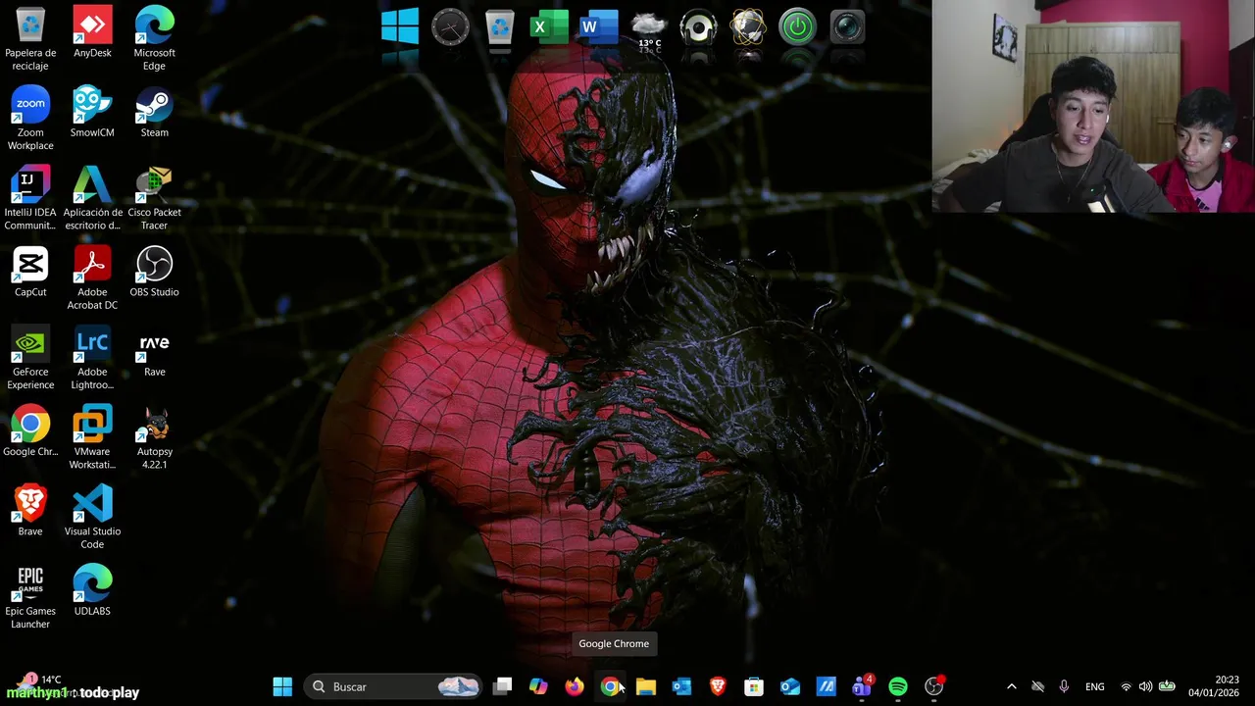This screenshot has height=706, width=1255.
Task: Select the Adobe Acrobat DC icon
Action: (92, 278)
